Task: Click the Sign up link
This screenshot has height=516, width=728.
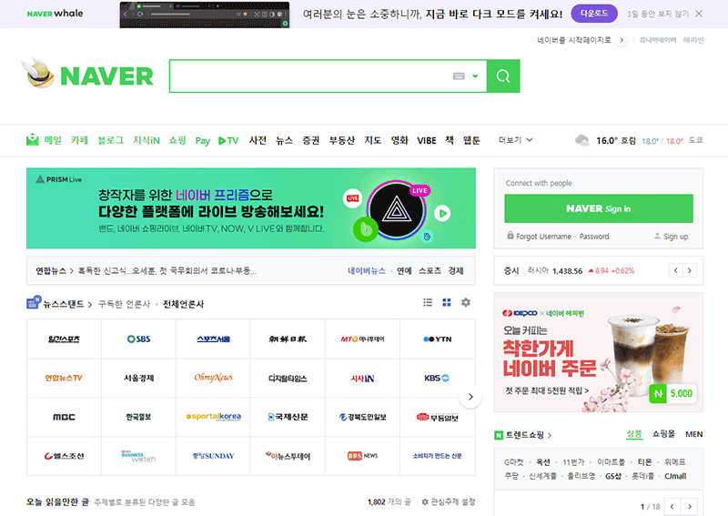Action: (675, 237)
